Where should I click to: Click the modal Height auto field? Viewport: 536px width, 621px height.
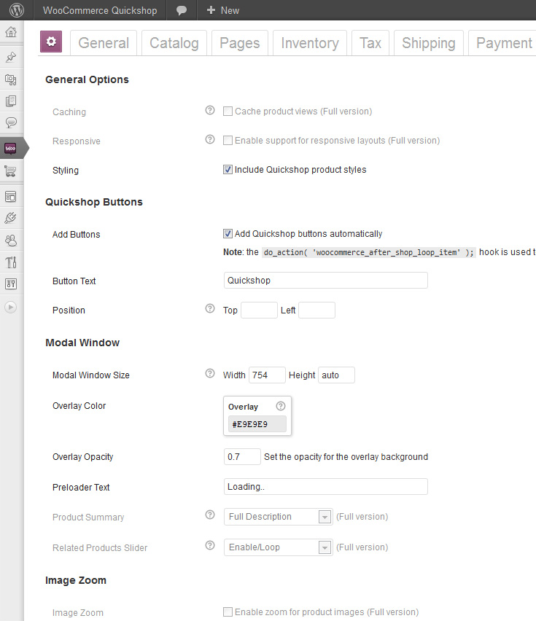coord(336,375)
